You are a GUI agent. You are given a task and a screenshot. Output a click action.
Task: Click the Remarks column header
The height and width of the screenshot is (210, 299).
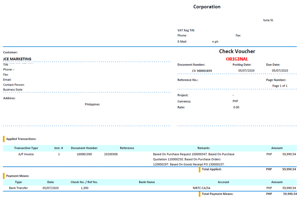coord(203,148)
